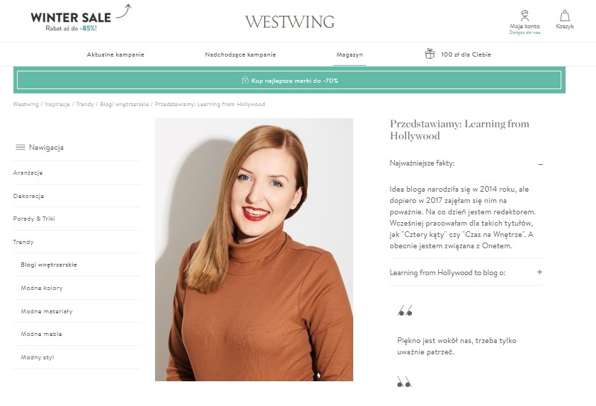The height and width of the screenshot is (406, 596).
Task: Click the Winter Sale banner arrow
Action: 124,11
